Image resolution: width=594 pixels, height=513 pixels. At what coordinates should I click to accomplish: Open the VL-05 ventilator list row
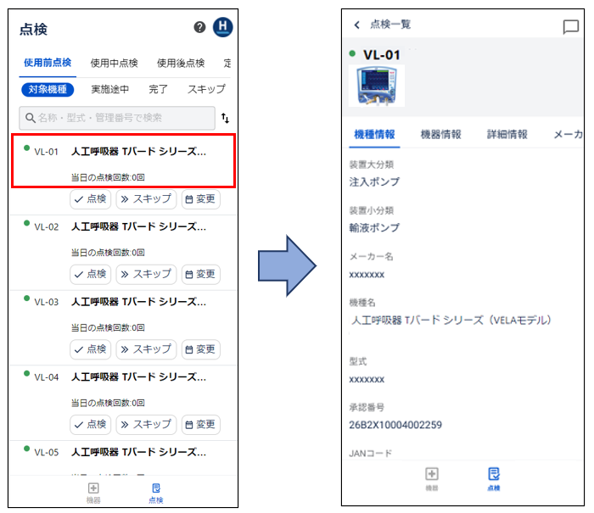124,458
